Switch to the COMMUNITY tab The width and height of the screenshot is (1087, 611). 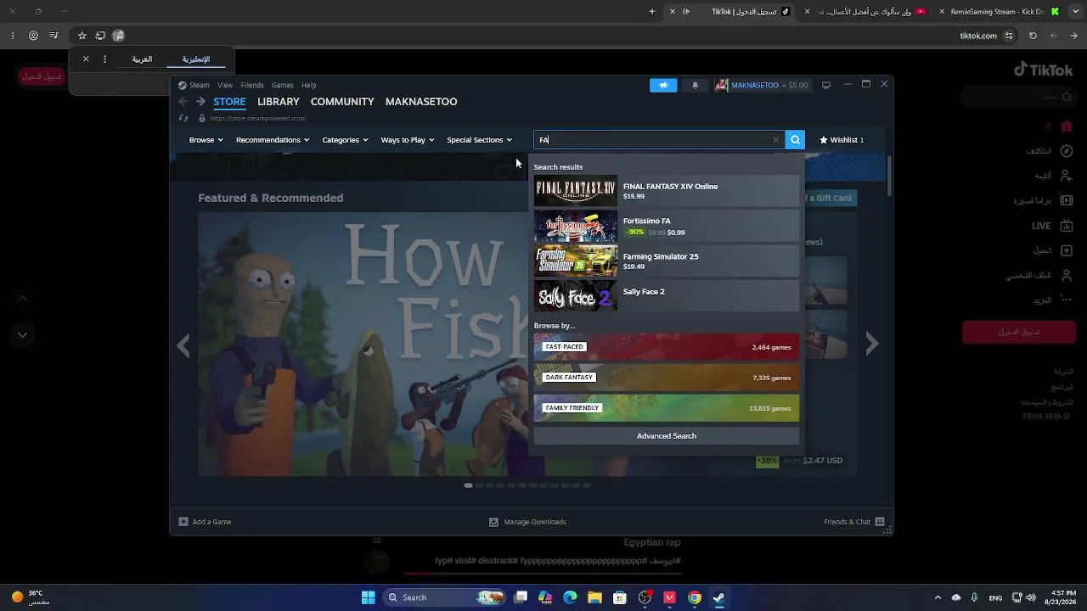[x=342, y=102]
